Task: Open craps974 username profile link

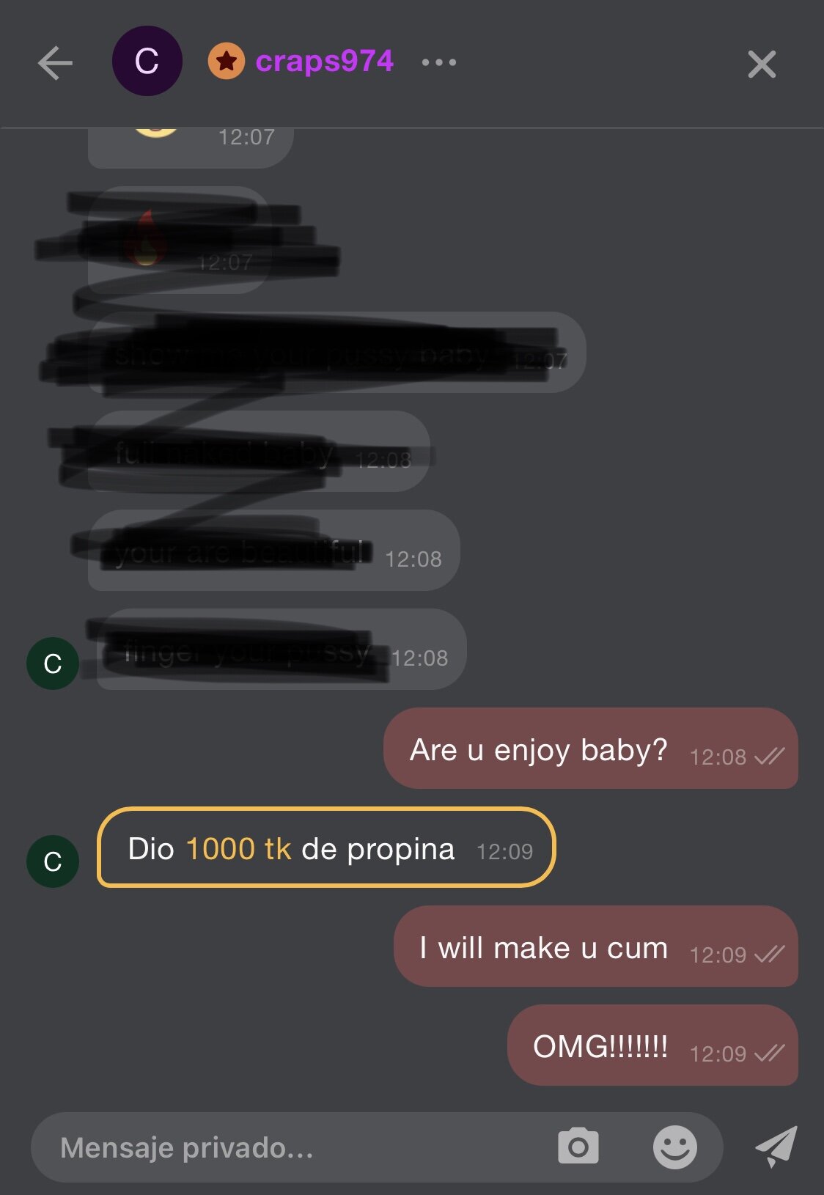Action: (324, 61)
